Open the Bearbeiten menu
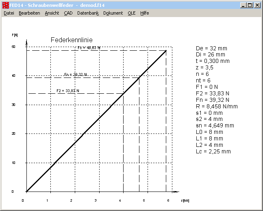263x211 pixels. [29, 13]
